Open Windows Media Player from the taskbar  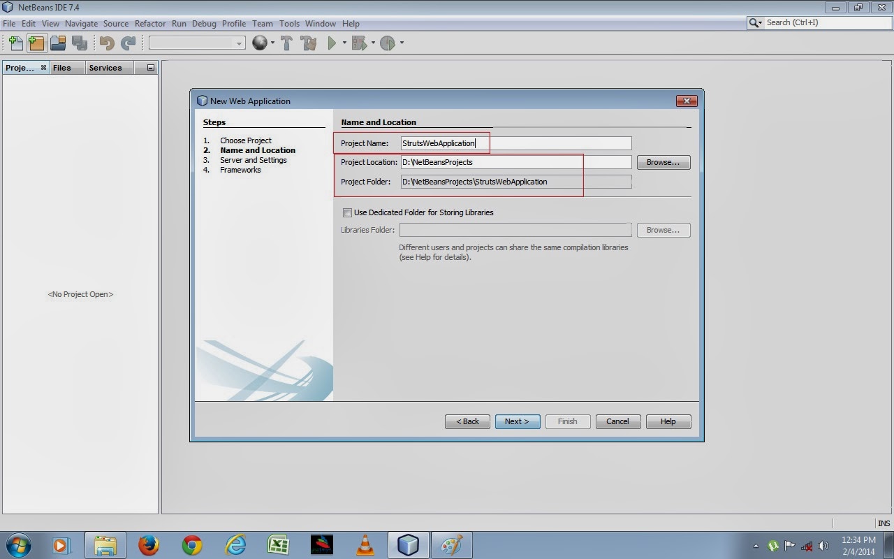(61, 545)
